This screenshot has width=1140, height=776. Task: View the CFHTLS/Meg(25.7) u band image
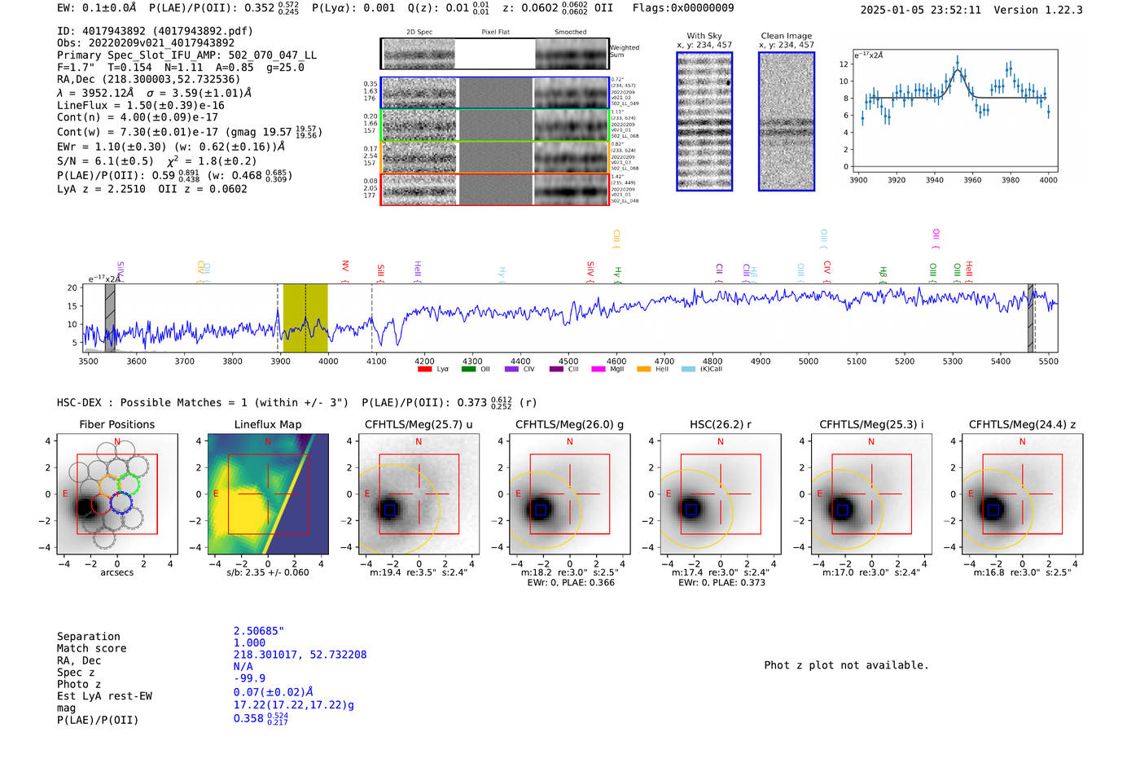[419, 493]
